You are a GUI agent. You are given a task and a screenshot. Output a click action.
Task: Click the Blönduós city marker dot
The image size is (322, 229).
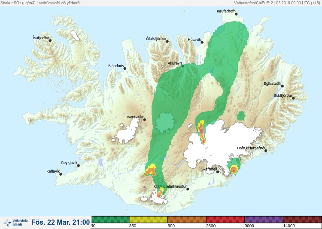click(x=125, y=68)
